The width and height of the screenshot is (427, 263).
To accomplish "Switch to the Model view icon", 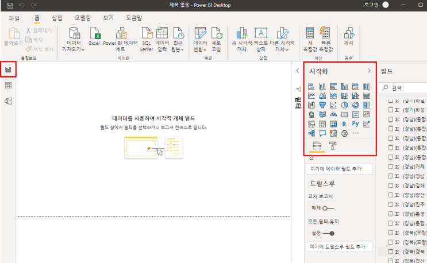I will (8, 101).
